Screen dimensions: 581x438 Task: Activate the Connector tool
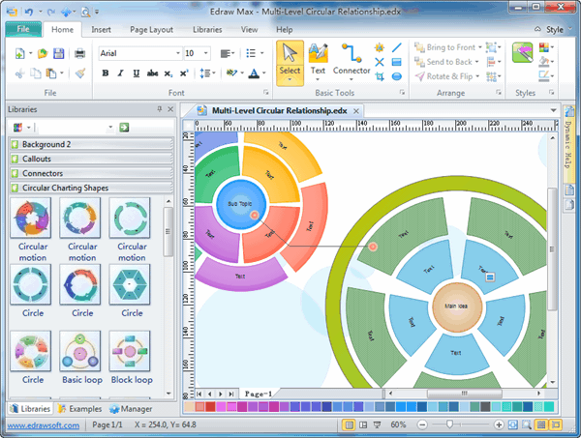(x=351, y=58)
